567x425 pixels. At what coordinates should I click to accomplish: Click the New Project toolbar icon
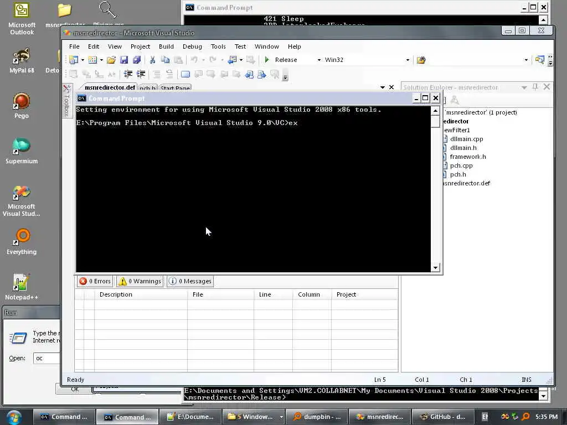pos(74,60)
